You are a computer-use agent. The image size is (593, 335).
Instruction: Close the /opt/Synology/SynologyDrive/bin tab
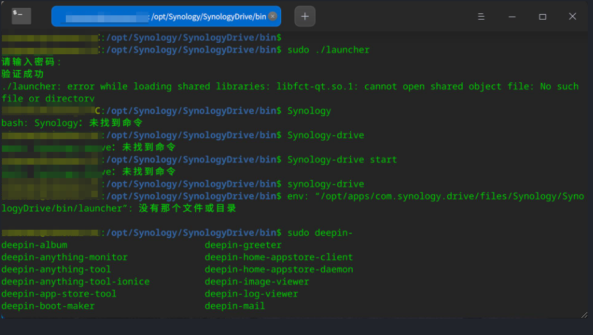[x=273, y=16]
